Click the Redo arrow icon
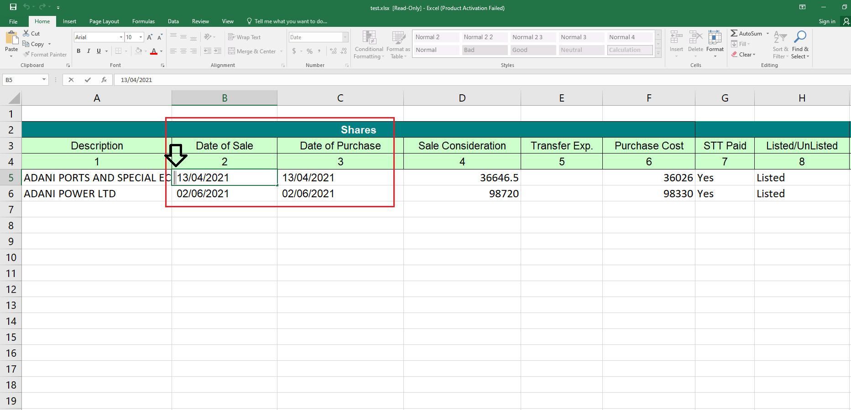The width and height of the screenshot is (851, 410). (42, 7)
